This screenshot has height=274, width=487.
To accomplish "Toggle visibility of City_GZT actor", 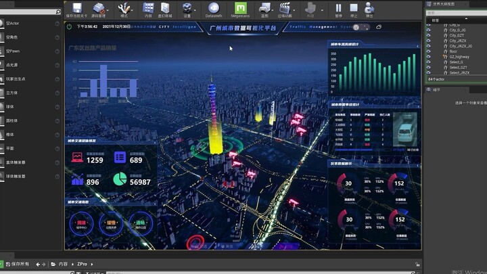I will (x=429, y=35).
